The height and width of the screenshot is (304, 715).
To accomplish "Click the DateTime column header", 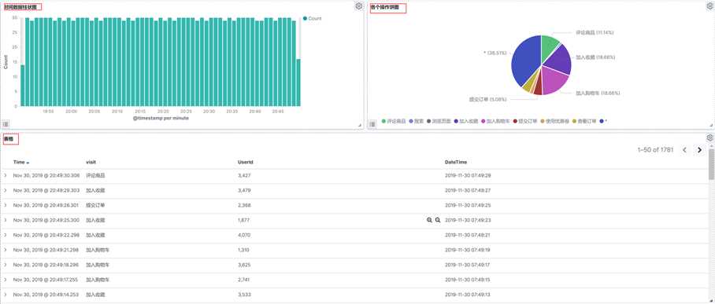I will [x=456, y=162].
